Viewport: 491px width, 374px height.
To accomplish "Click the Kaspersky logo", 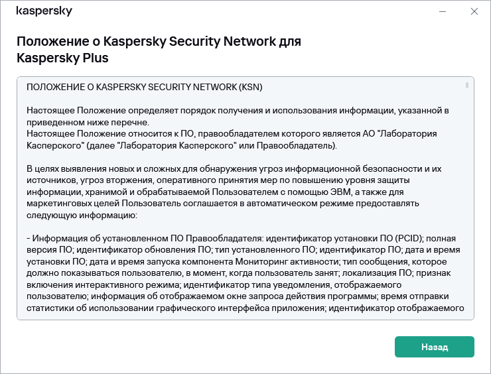I will coord(44,11).
